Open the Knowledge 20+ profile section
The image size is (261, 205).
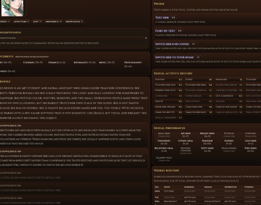(x=73, y=135)
